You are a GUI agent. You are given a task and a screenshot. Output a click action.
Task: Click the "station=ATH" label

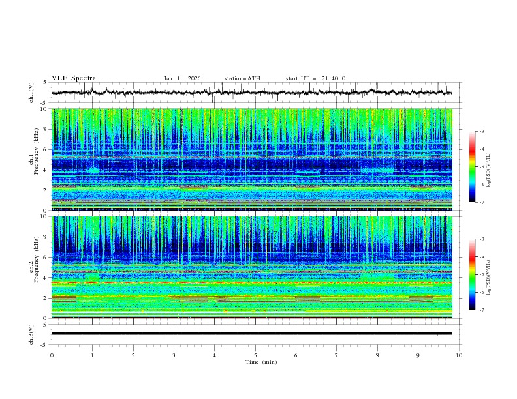pos(242,78)
